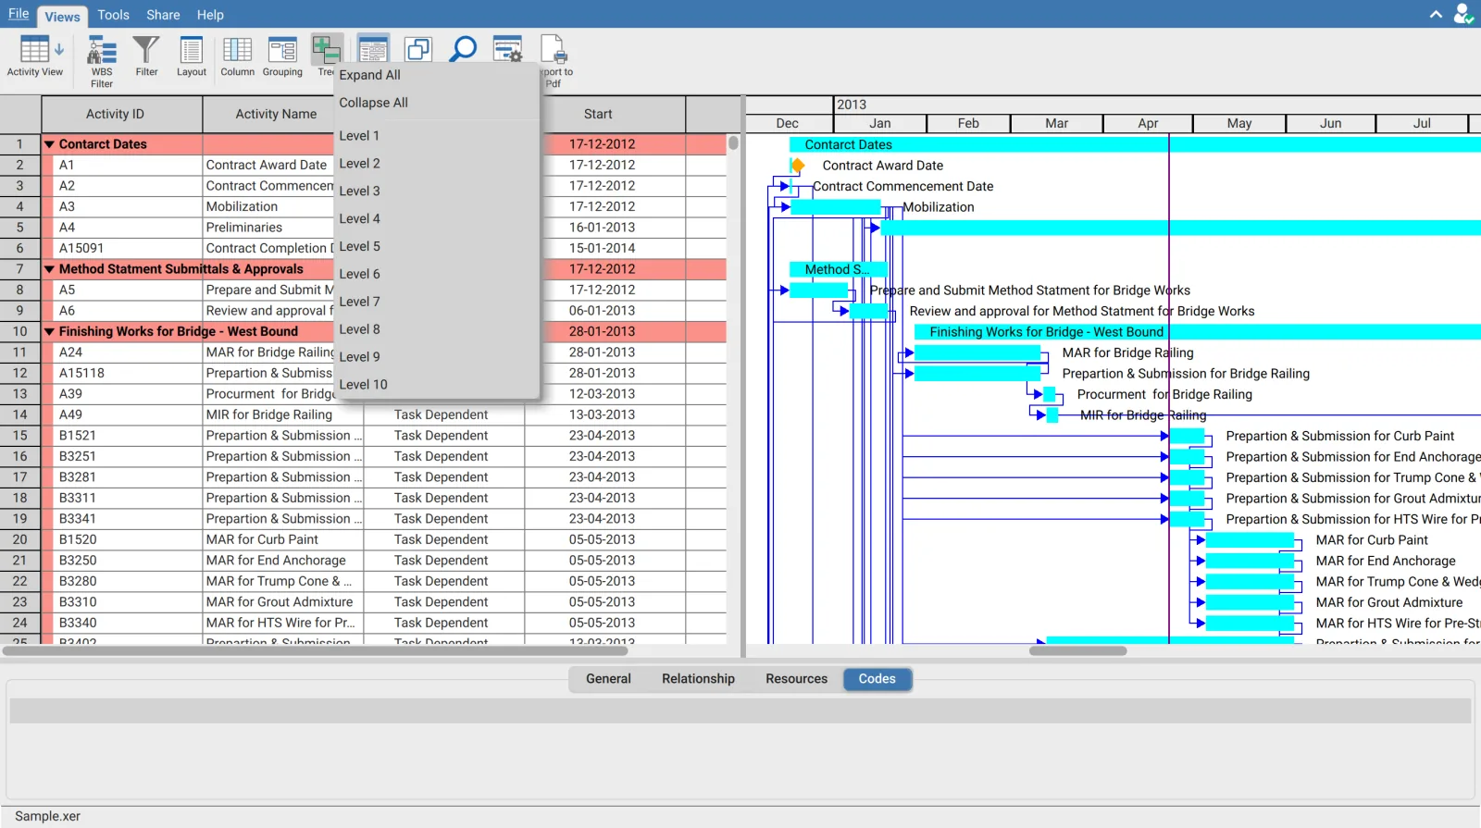
Task: Open the General tab
Action: pyautogui.click(x=608, y=679)
